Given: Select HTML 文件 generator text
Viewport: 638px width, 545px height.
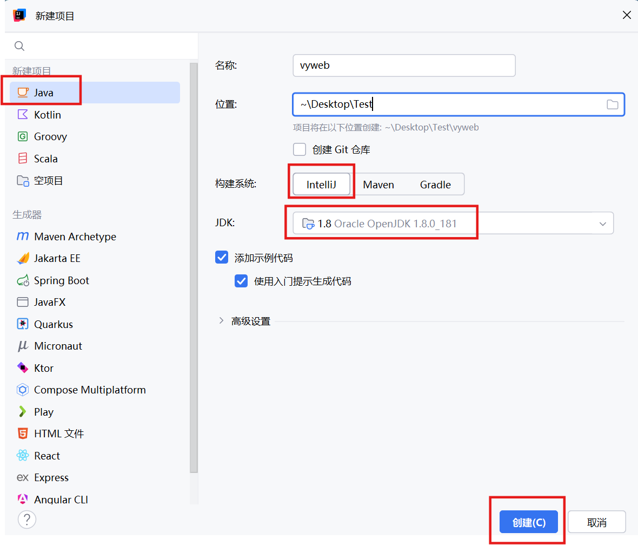Looking at the screenshot, I should (59, 434).
